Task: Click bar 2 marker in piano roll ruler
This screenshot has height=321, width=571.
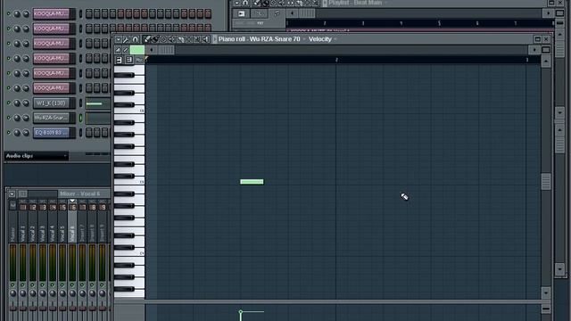Action: (336, 60)
